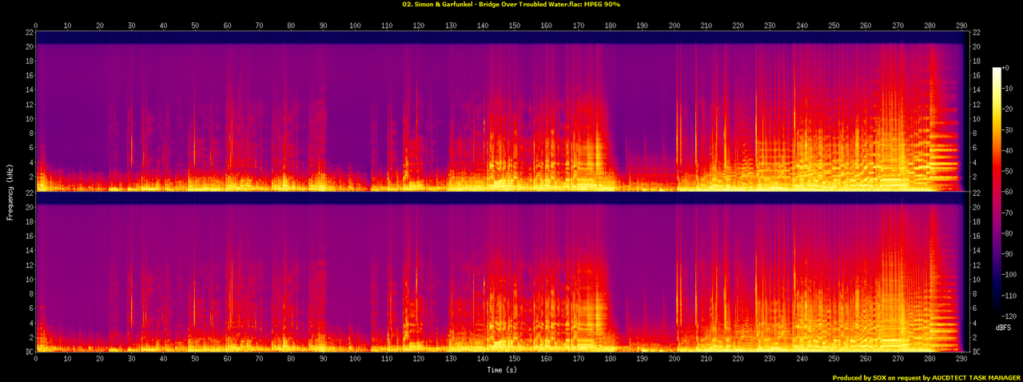Click the 'Frequency (kHz)' axis label
The image size is (1023, 382).
coord(11,192)
